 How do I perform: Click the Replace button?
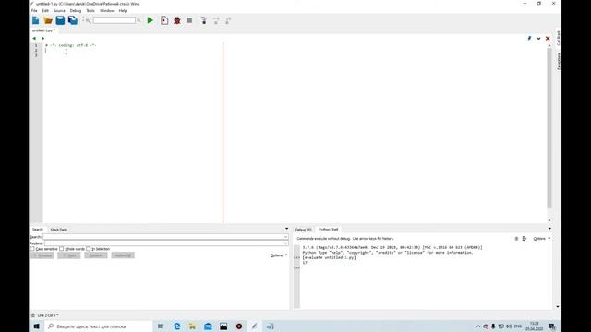96,255
